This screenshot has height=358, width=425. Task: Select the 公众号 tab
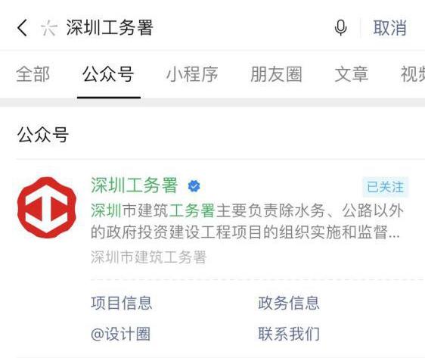click(108, 74)
